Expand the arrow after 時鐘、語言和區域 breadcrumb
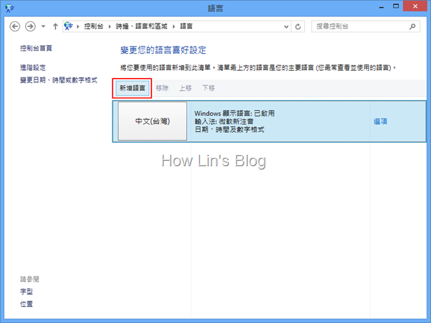The image size is (431, 323). click(x=174, y=27)
